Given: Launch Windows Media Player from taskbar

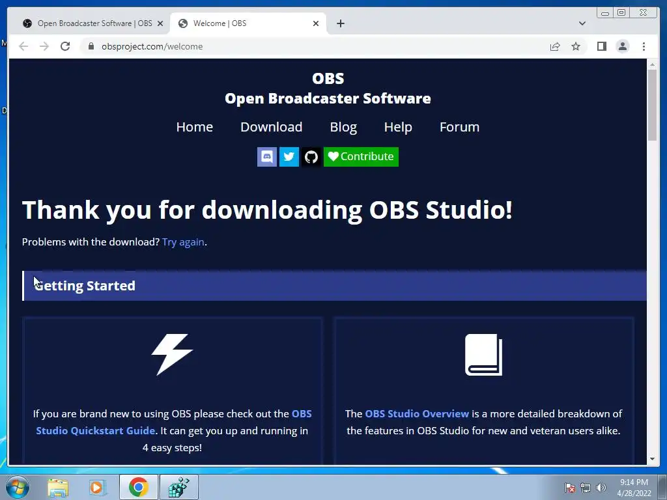Looking at the screenshot, I should point(96,487).
